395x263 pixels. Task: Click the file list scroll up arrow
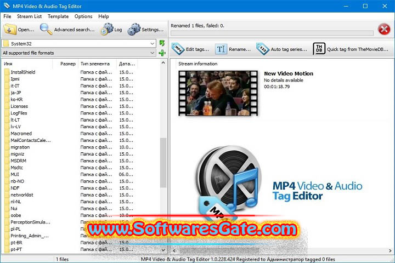[163, 62]
